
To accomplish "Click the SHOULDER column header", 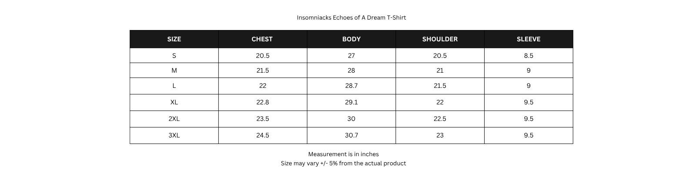I will 440,39.
